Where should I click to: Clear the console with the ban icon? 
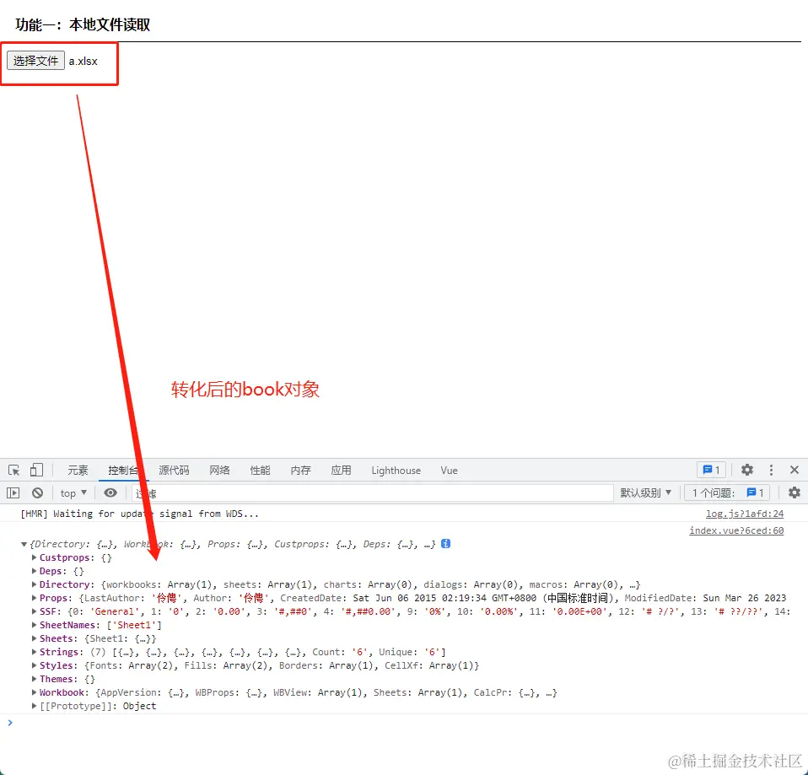coord(37,493)
